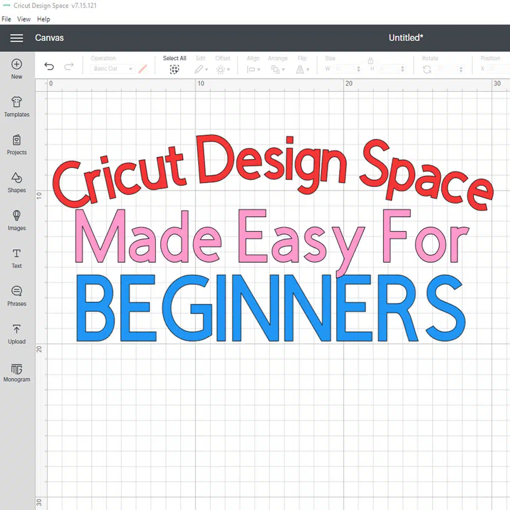Image resolution: width=510 pixels, height=510 pixels.
Task: Open the Basic Cut operation dropdown
Action: pos(112,68)
